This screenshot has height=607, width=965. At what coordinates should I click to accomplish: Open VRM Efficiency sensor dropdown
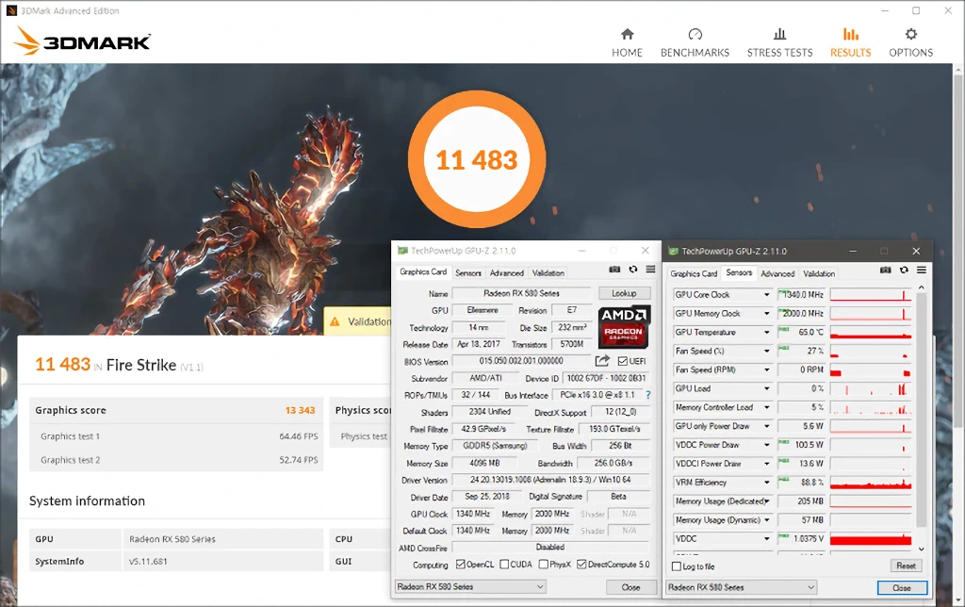(767, 483)
